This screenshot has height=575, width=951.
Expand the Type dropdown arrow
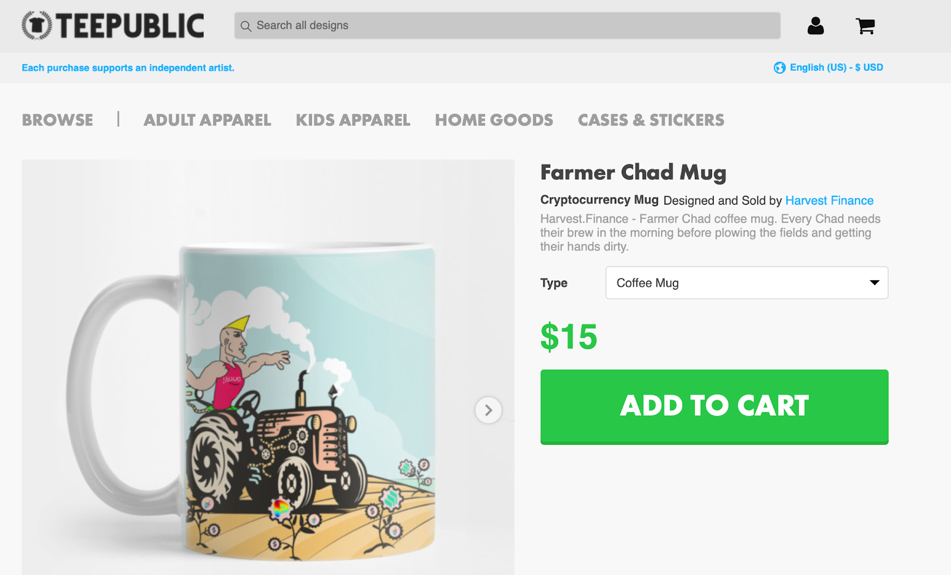874,282
